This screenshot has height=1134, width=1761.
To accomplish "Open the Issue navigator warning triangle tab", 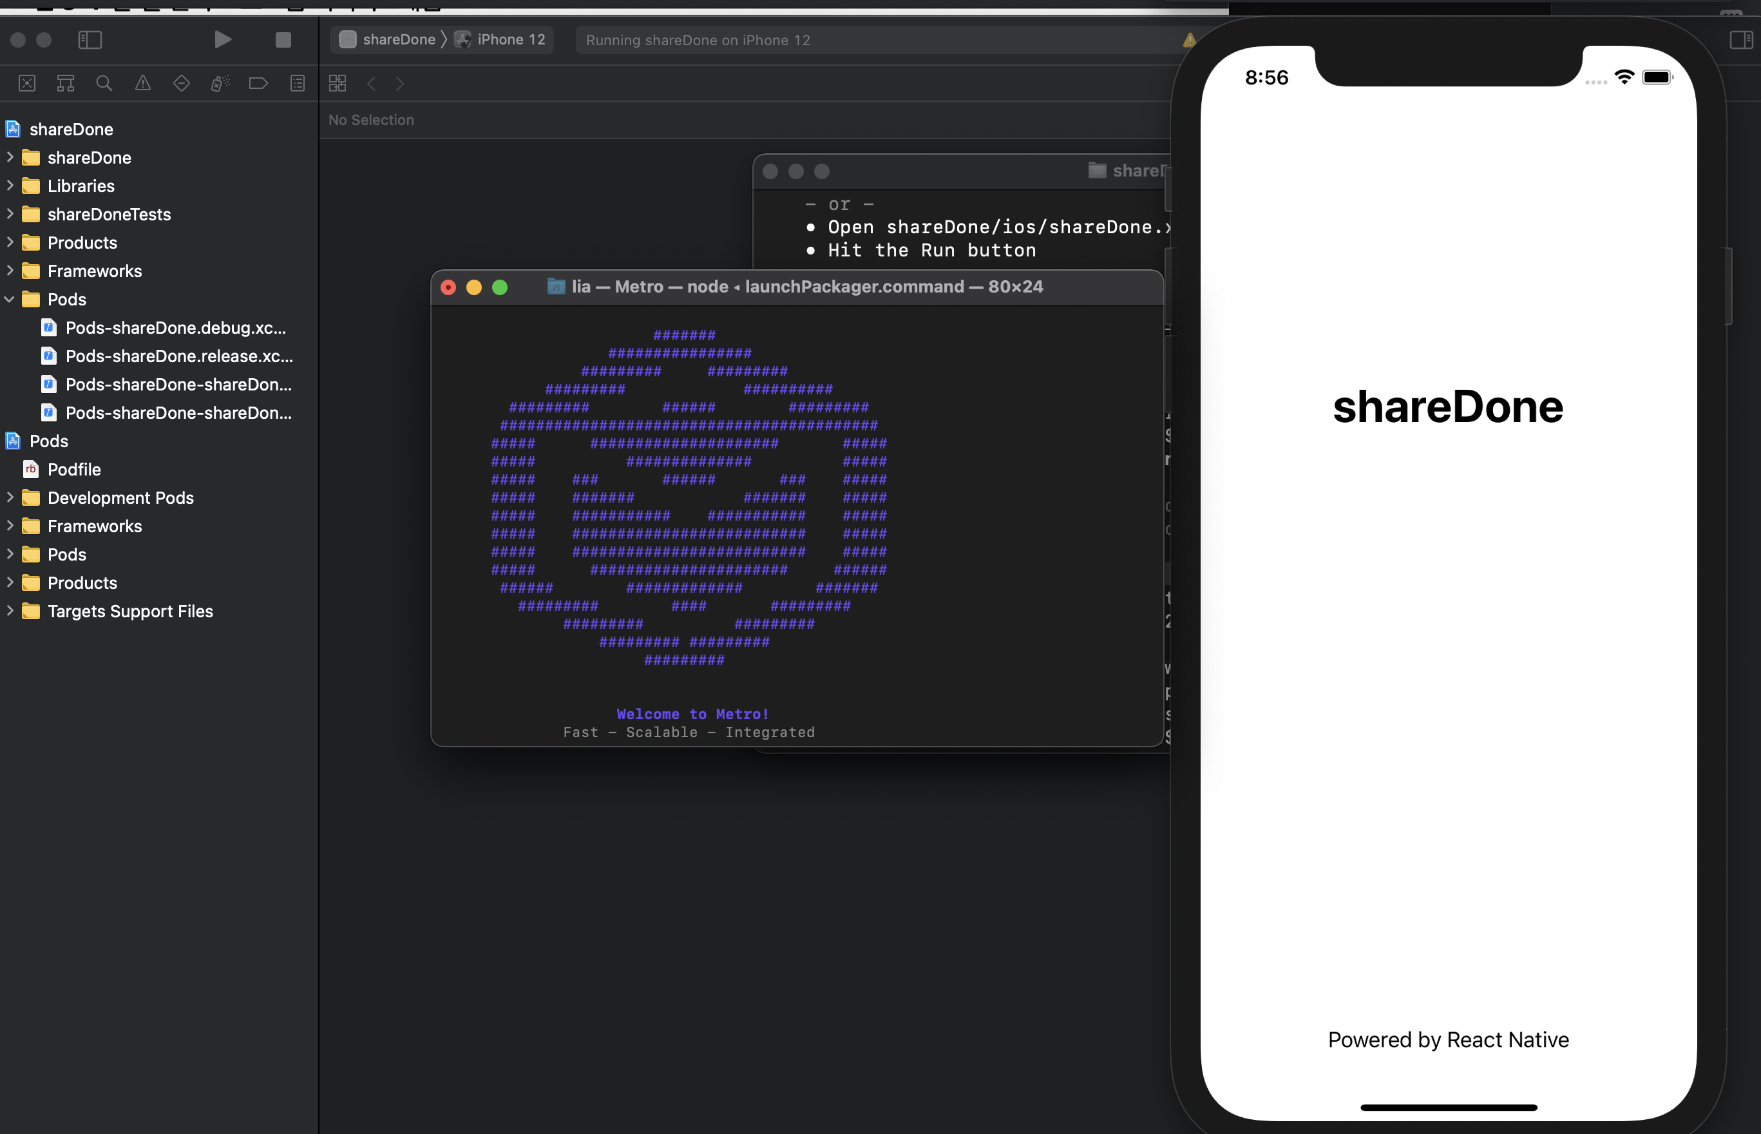I will (x=143, y=83).
